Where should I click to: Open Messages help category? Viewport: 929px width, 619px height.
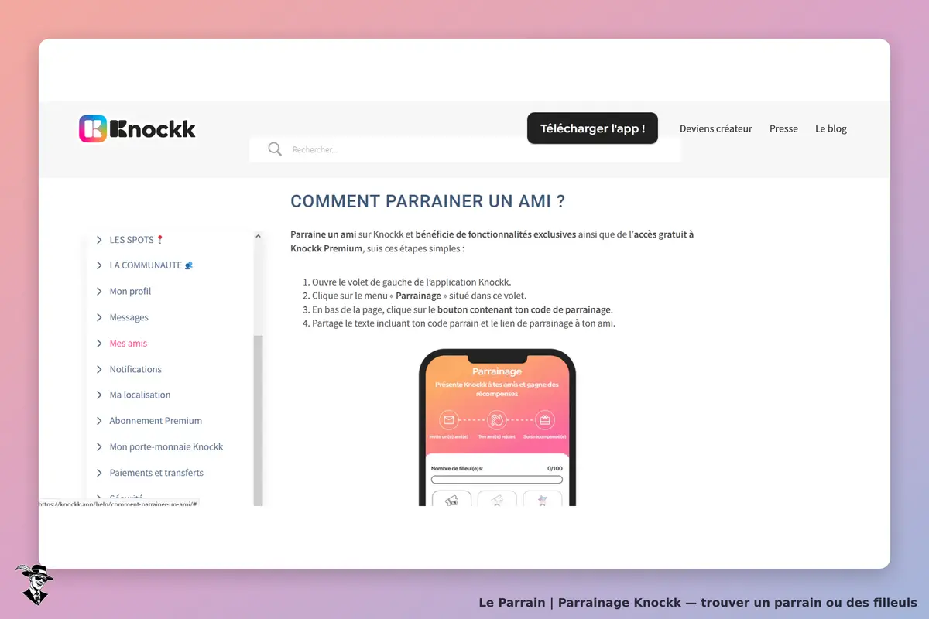[x=129, y=317]
